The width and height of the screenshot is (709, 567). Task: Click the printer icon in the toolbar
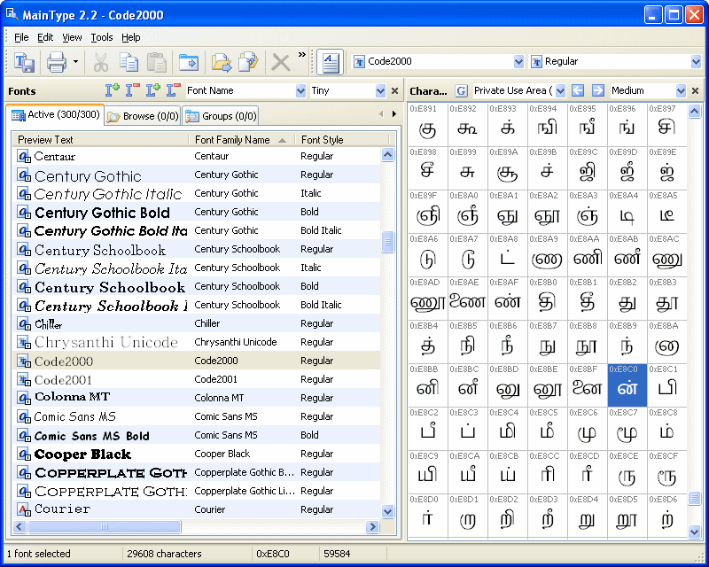(57, 62)
